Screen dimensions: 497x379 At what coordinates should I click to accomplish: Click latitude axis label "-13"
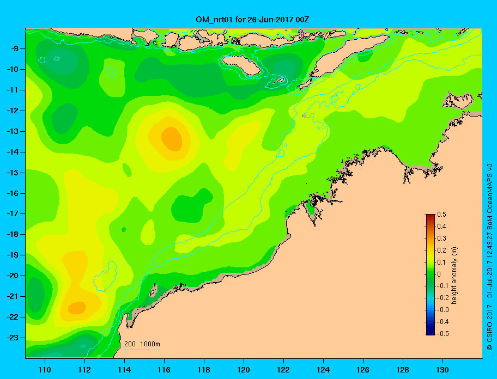pos(14,131)
